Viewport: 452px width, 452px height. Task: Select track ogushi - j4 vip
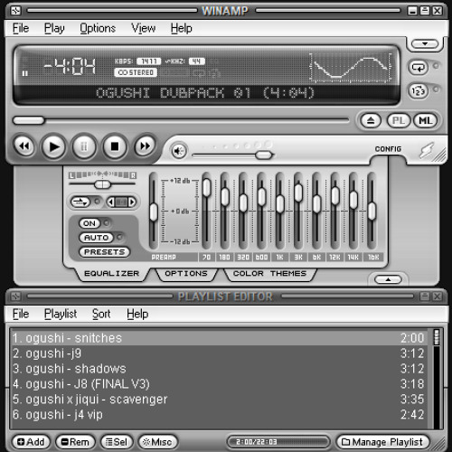[219, 415]
